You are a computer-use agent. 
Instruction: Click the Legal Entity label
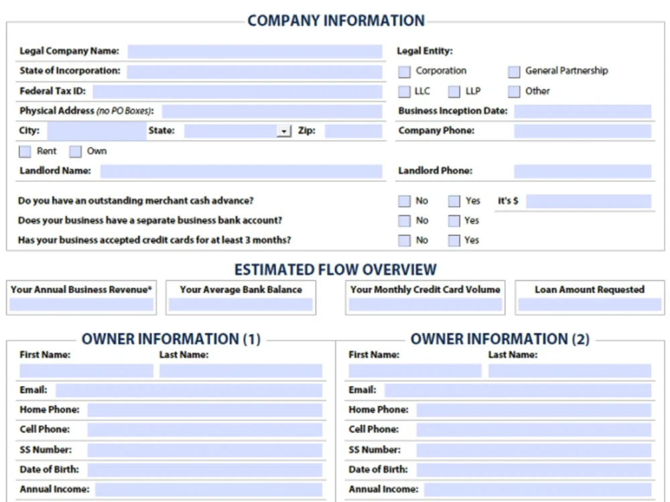[425, 52]
